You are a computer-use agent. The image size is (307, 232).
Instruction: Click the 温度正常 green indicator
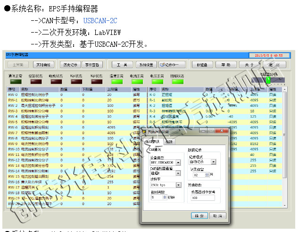[117, 82]
